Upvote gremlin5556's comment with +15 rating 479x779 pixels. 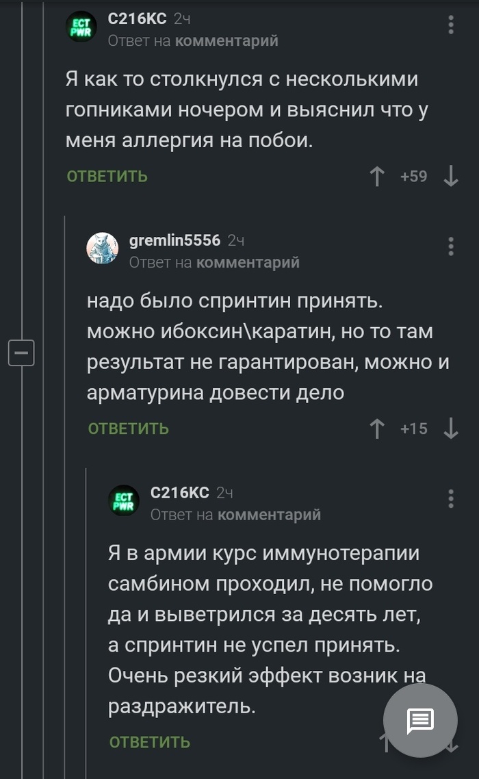coord(376,429)
